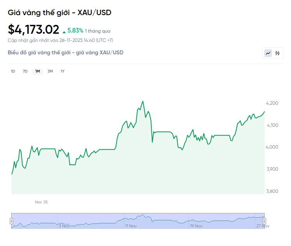Click the $4,173.02 current price
Screen dimensions: 291x246
click(34, 29)
